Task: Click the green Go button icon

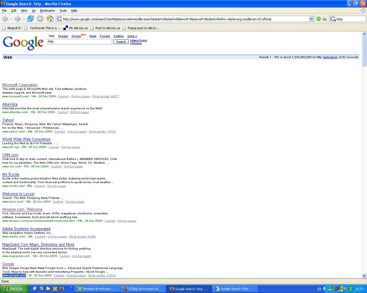Action: (319, 19)
